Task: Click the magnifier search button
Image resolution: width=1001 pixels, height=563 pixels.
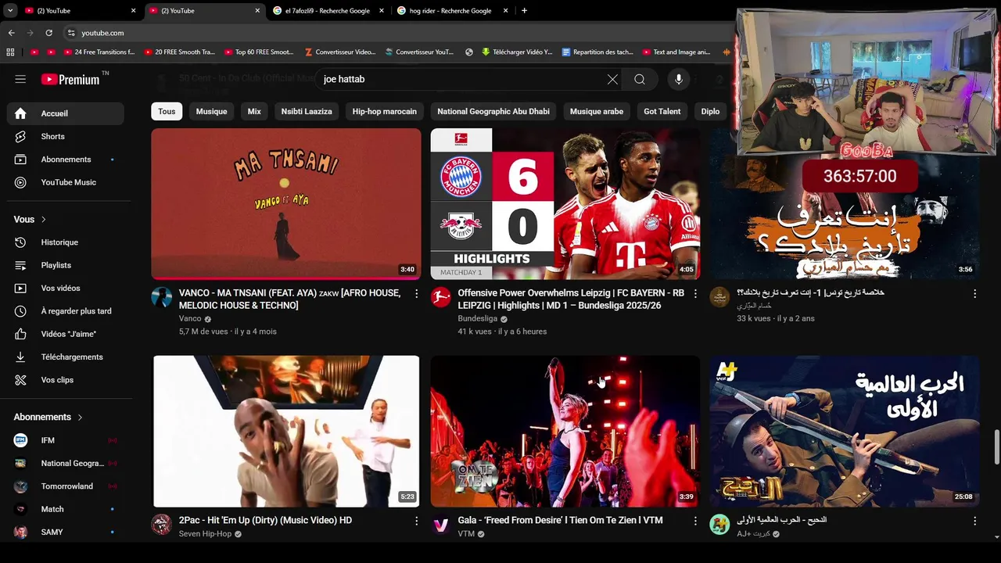Action: click(640, 79)
